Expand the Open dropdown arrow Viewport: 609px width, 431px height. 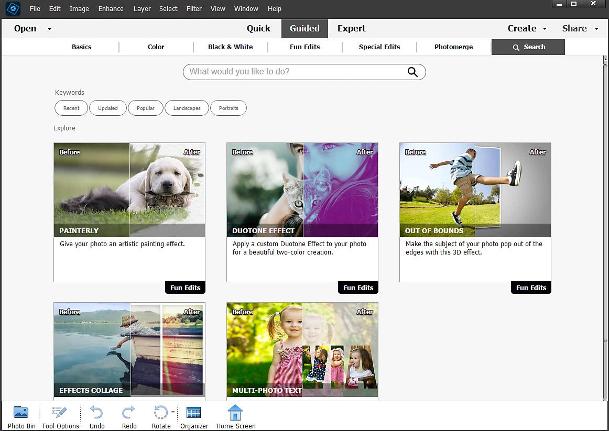49,29
